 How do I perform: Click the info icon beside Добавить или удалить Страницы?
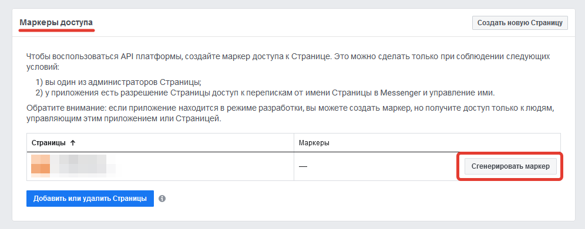click(x=162, y=199)
